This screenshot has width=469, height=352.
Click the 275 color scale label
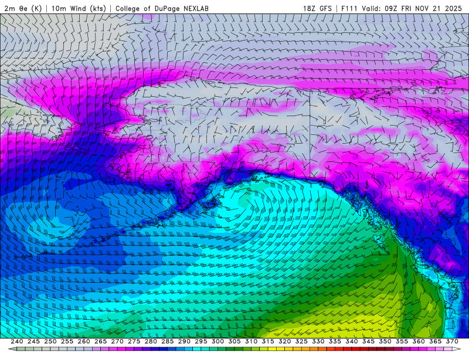tap(134, 341)
